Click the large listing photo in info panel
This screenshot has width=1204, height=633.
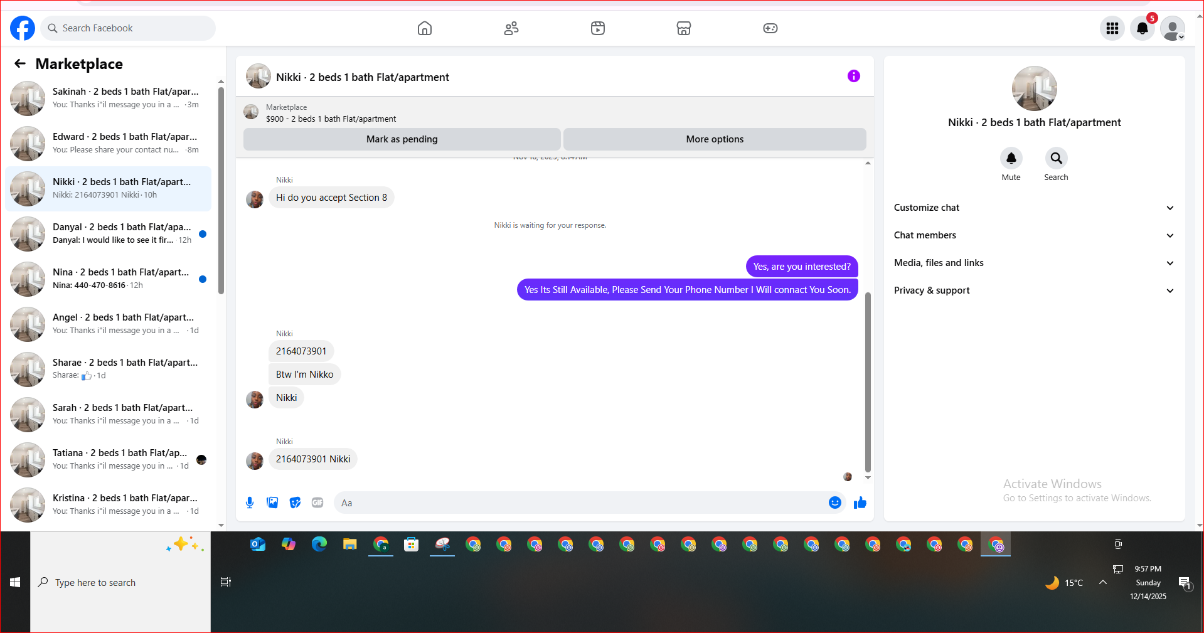(x=1034, y=88)
